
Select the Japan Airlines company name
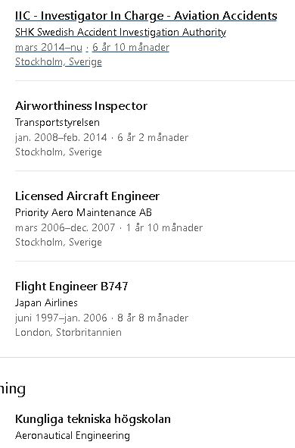(46, 303)
